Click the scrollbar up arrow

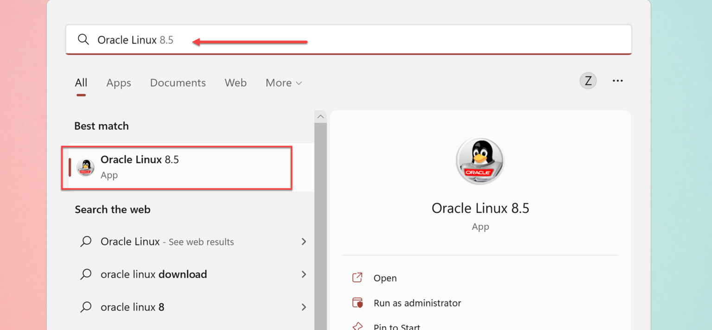(321, 116)
